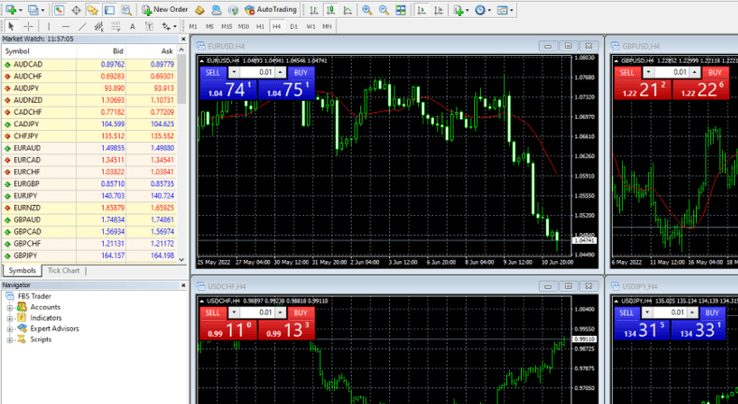Switch to W1 timeframe

coord(311,27)
